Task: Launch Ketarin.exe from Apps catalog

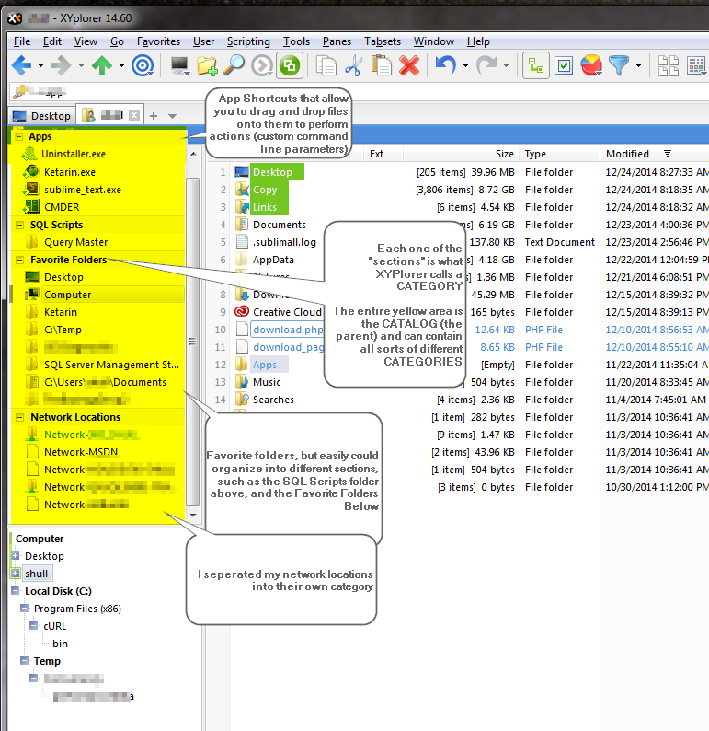Action: click(x=69, y=172)
